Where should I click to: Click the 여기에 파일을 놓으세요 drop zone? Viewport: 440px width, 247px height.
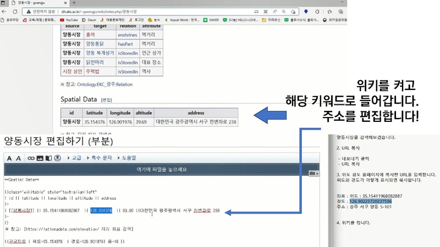[162, 170]
